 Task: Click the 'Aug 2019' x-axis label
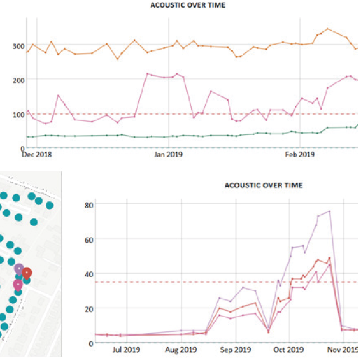click(181, 350)
